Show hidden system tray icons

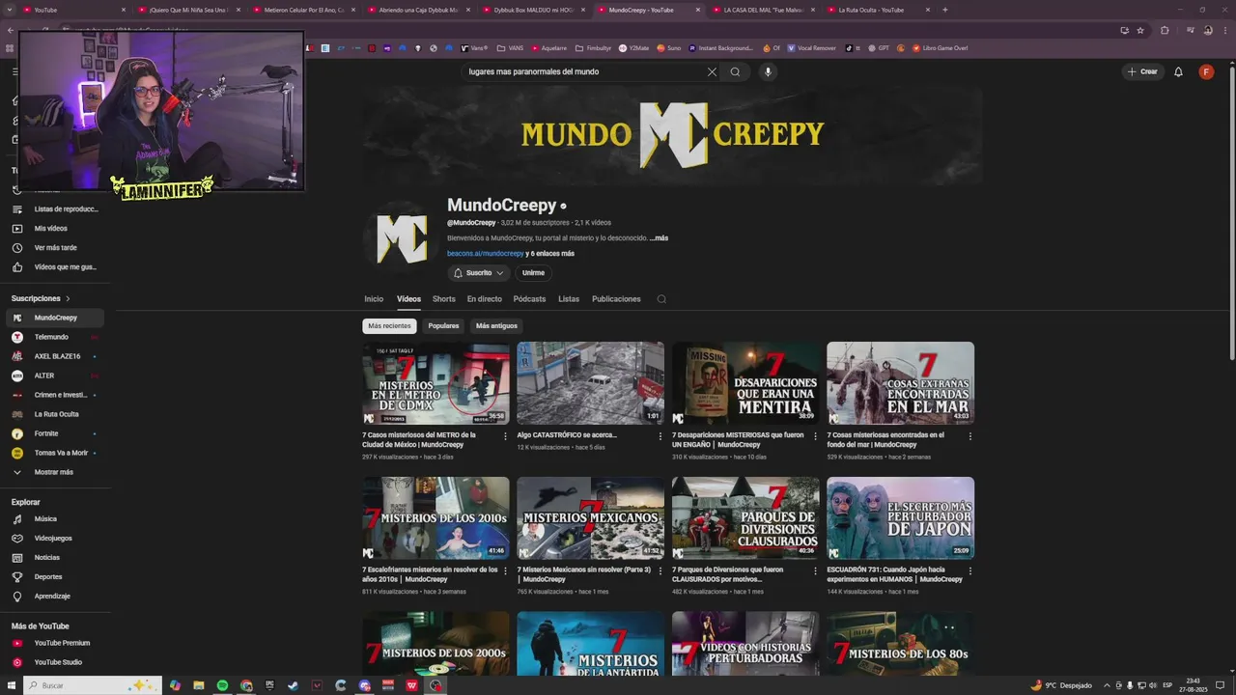(1107, 685)
